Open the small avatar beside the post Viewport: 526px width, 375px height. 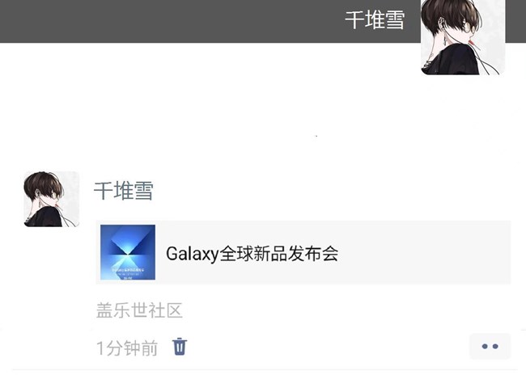coord(51,199)
